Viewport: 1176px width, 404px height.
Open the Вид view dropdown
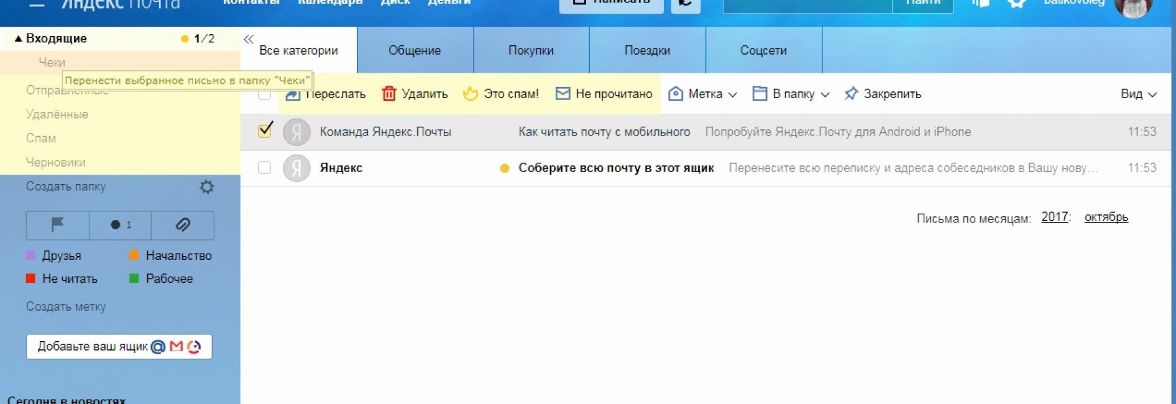pyautogui.click(x=1138, y=94)
